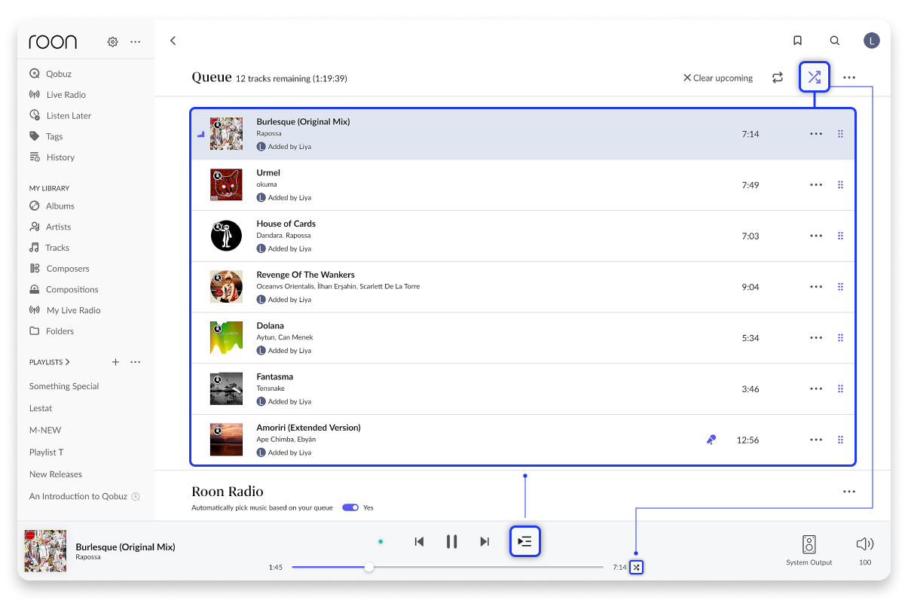Skip to previous track

[419, 541]
